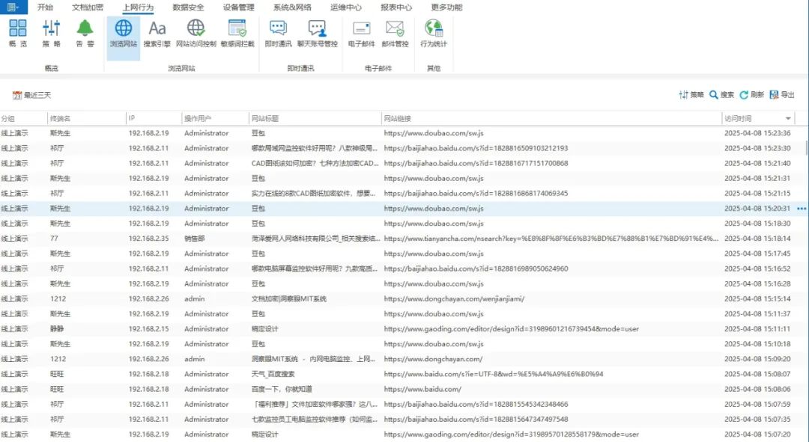Image resolution: width=809 pixels, height=442 pixels.
Task: Click gaoding URL with id=31989601216739454
Action: pos(512,328)
